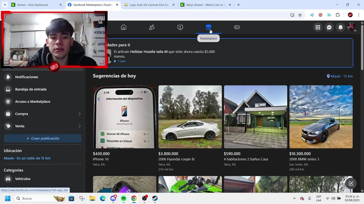Screen dimensions: 364x204
Task: Click the Crear publicación button
Action: point(43,138)
